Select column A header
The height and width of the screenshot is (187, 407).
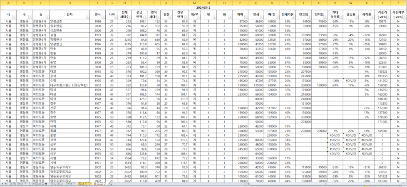point(8,3)
